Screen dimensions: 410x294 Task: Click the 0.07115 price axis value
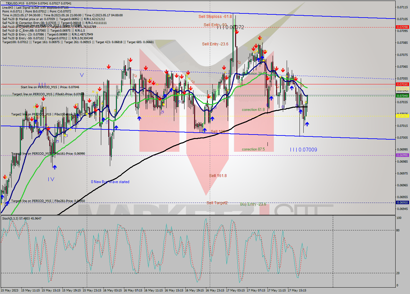402,7
